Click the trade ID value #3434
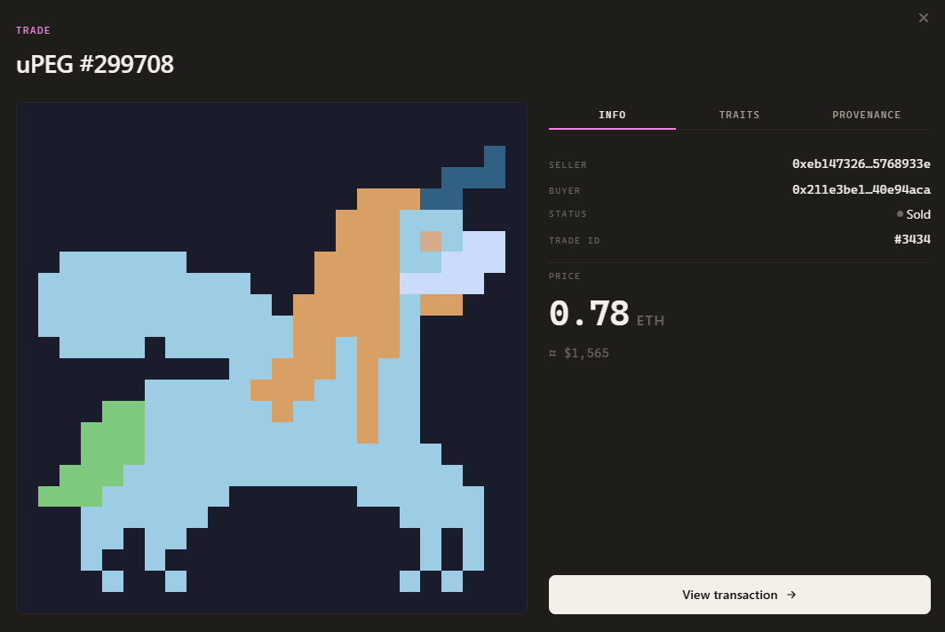The width and height of the screenshot is (945, 632). [912, 239]
